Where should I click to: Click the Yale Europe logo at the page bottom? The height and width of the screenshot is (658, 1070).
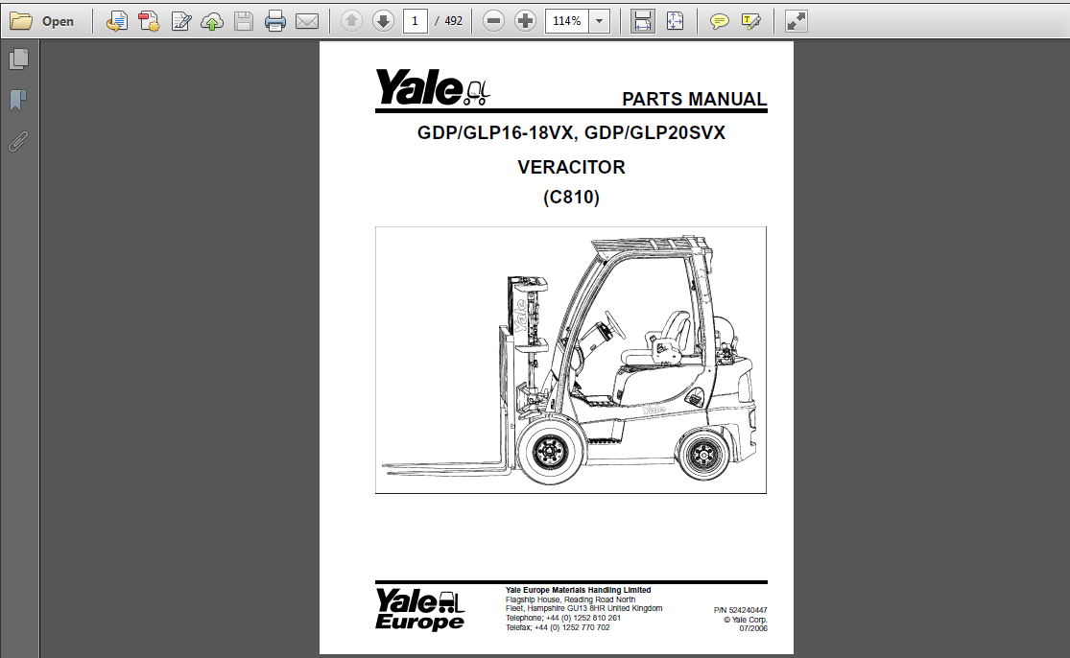pyautogui.click(x=420, y=610)
